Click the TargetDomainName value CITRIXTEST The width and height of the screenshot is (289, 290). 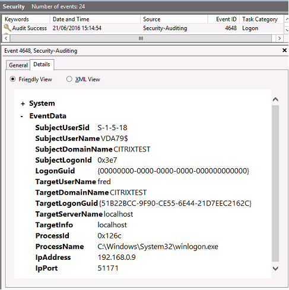(128, 192)
